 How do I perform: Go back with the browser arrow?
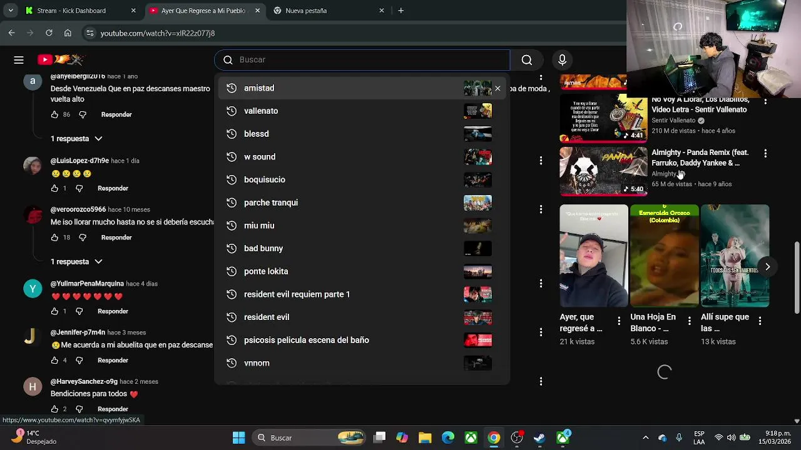(12, 33)
